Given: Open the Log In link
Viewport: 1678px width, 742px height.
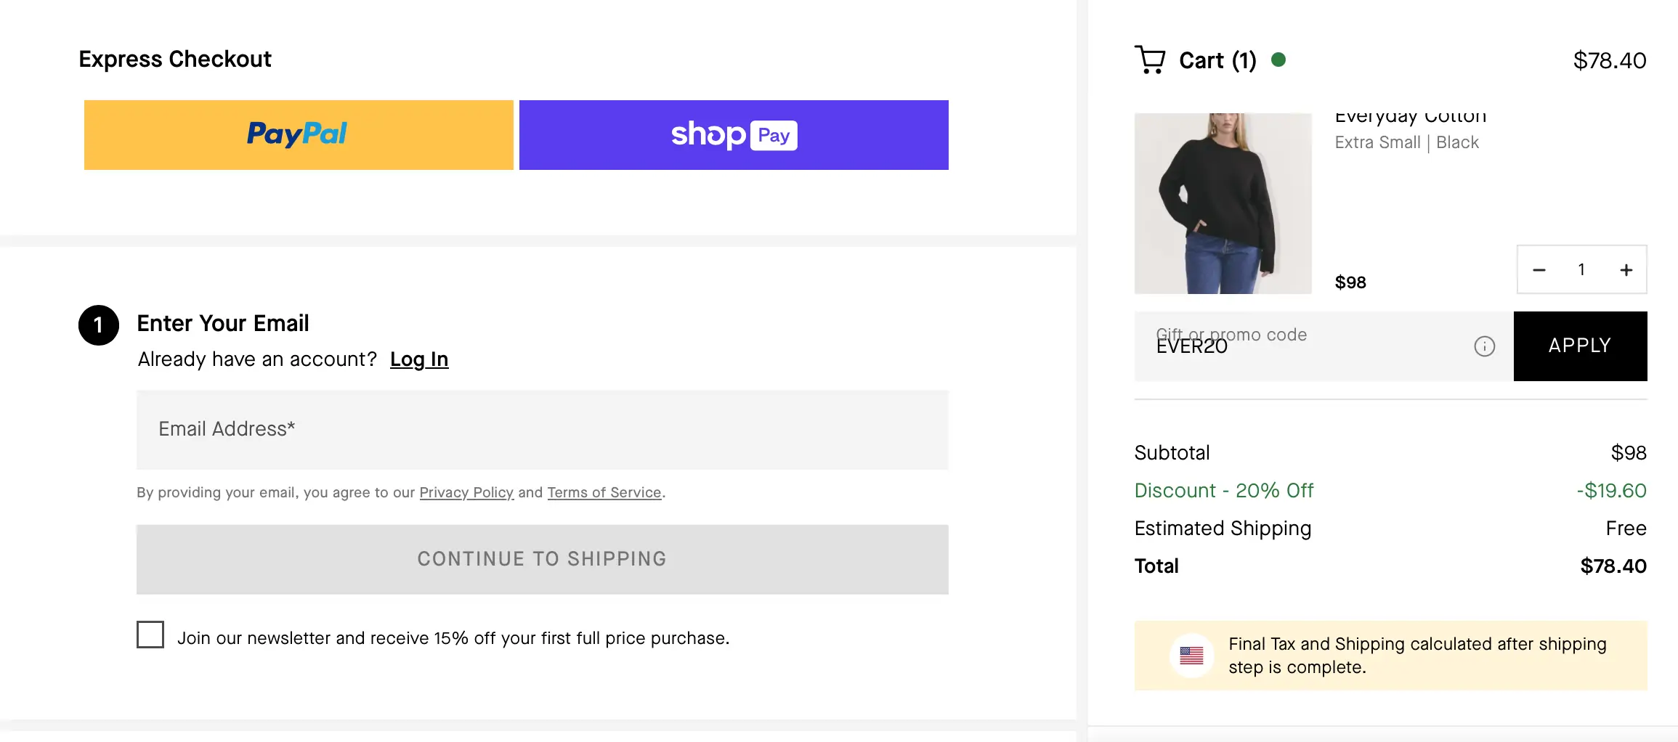Looking at the screenshot, I should (419, 359).
